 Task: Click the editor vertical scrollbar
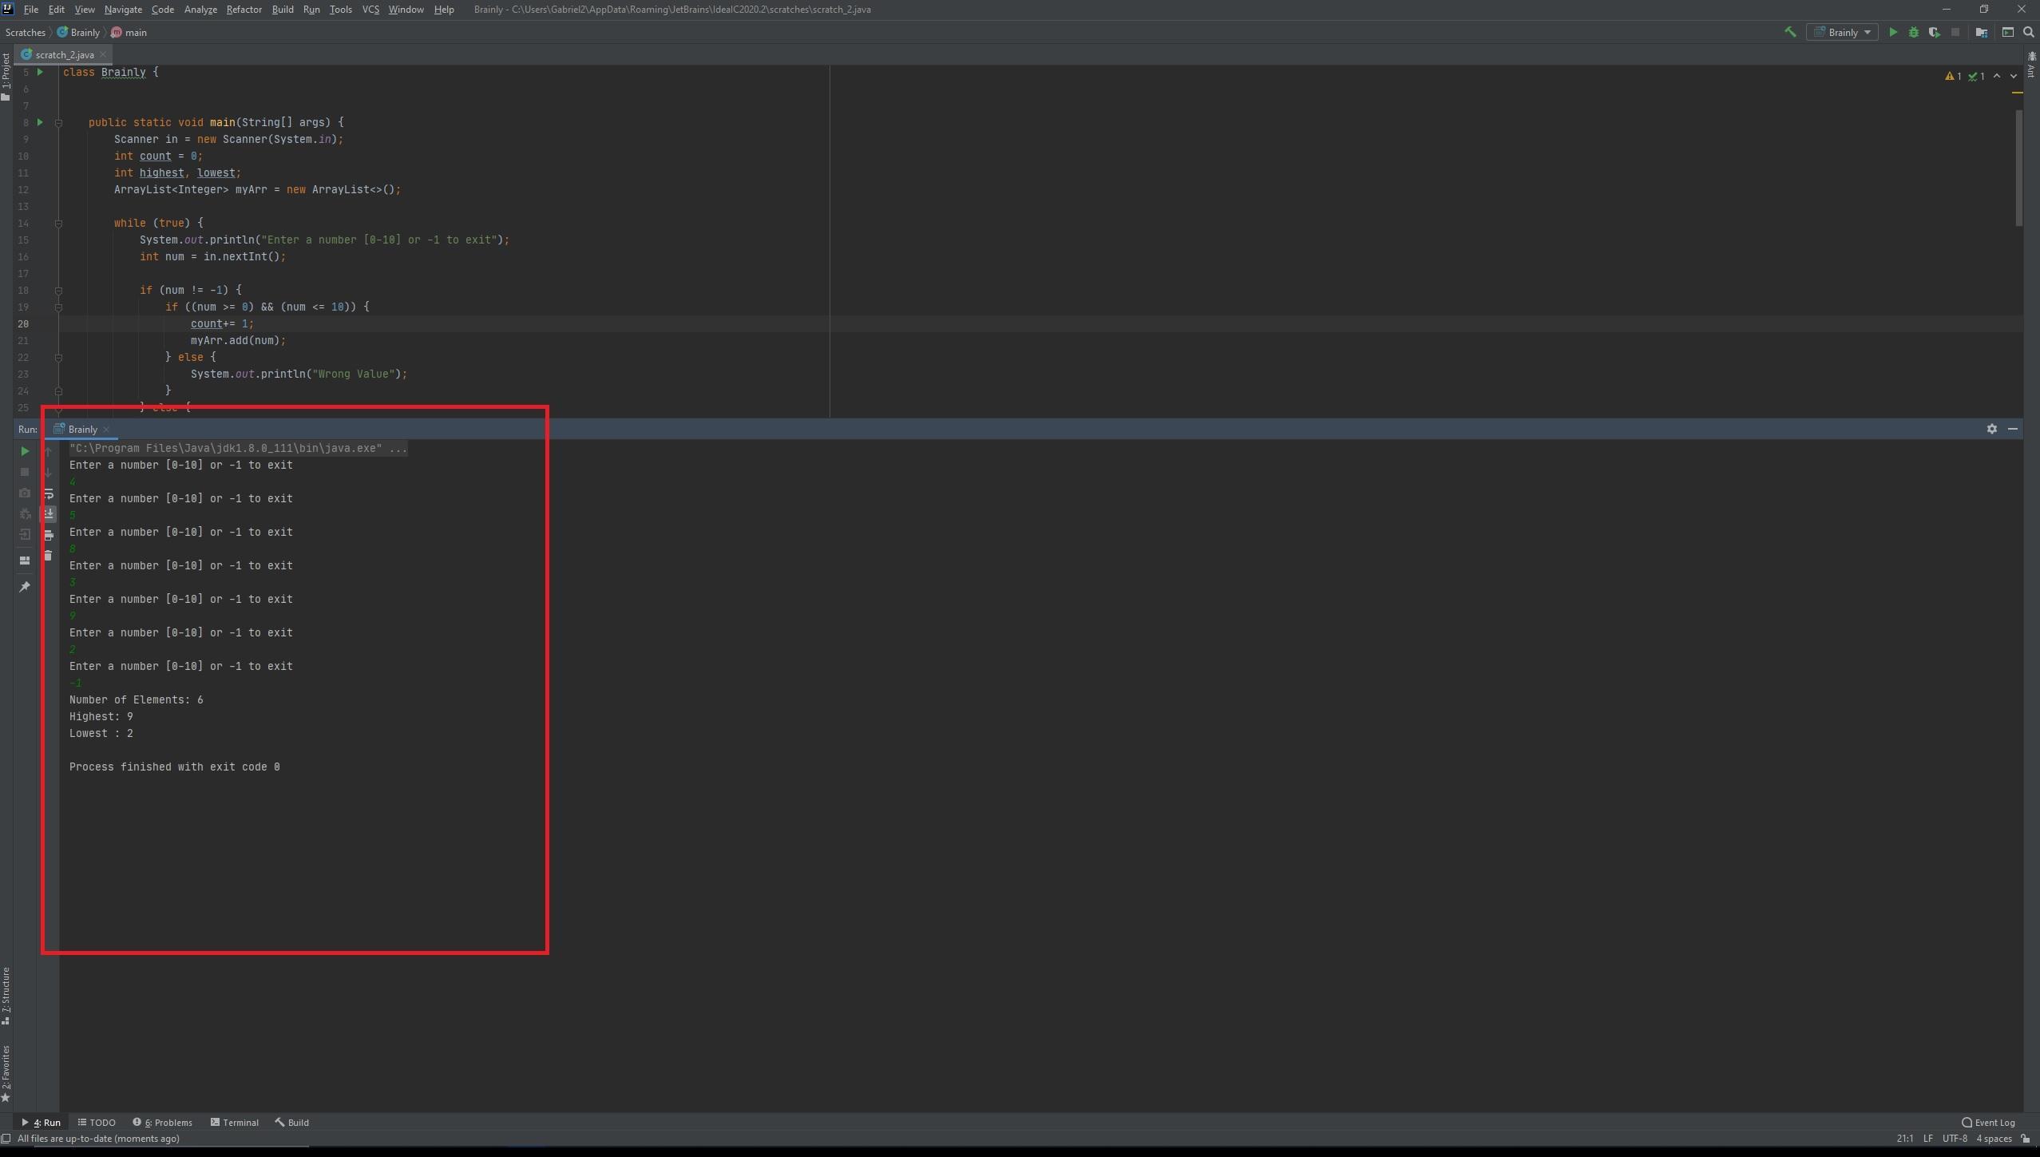click(x=2018, y=168)
